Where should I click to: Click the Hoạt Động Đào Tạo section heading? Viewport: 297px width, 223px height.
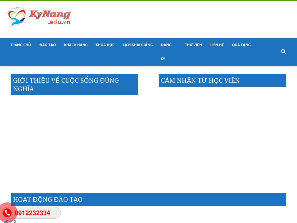click(x=48, y=199)
